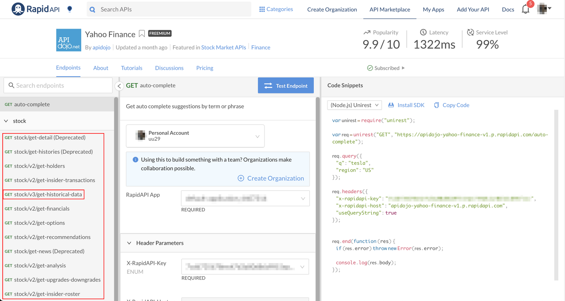Click the API dojo logo thumbnail
The width and height of the screenshot is (565, 301).
tap(68, 40)
